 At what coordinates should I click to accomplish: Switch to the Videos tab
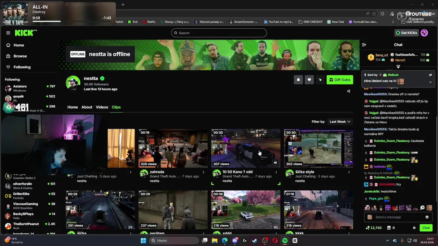pyautogui.click(x=102, y=107)
